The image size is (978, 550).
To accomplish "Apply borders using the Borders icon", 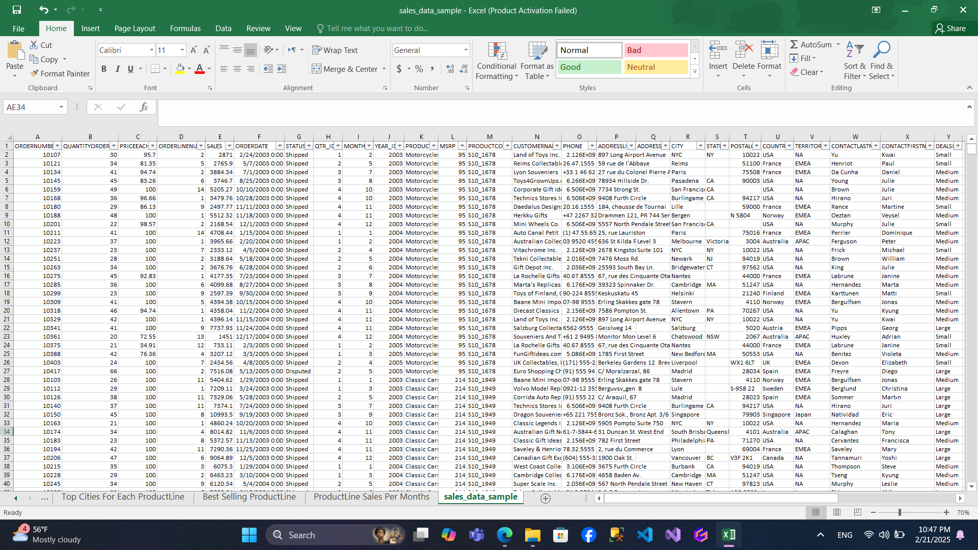I will click(x=155, y=69).
